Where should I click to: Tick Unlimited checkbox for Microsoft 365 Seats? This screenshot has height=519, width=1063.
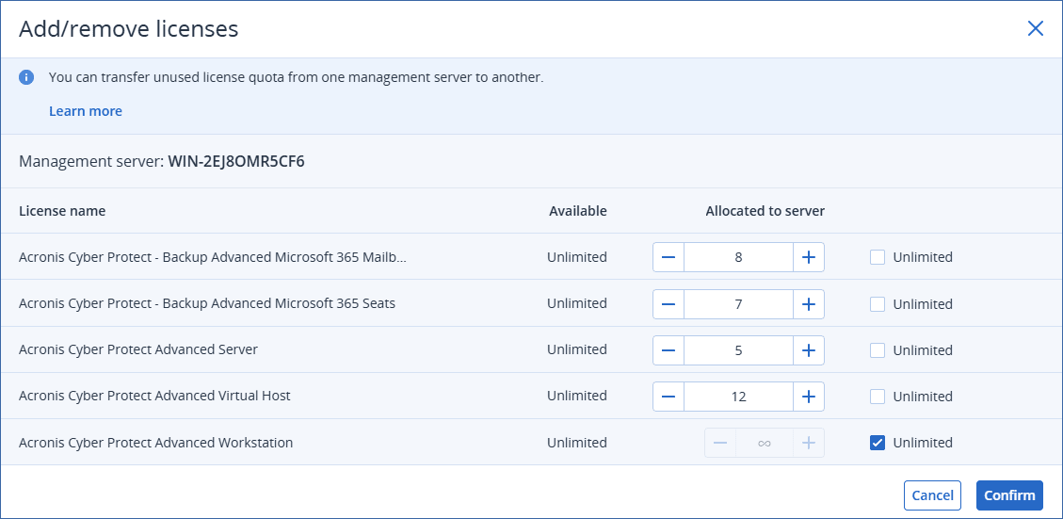tap(878, 304)
